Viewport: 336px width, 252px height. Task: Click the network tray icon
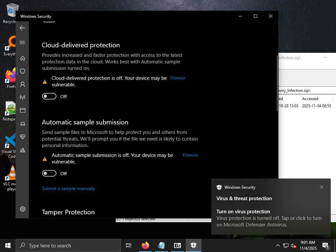286,245
